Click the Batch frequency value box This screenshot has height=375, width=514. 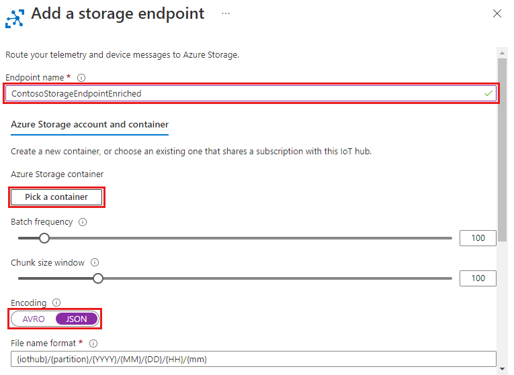tap(478, 238)
